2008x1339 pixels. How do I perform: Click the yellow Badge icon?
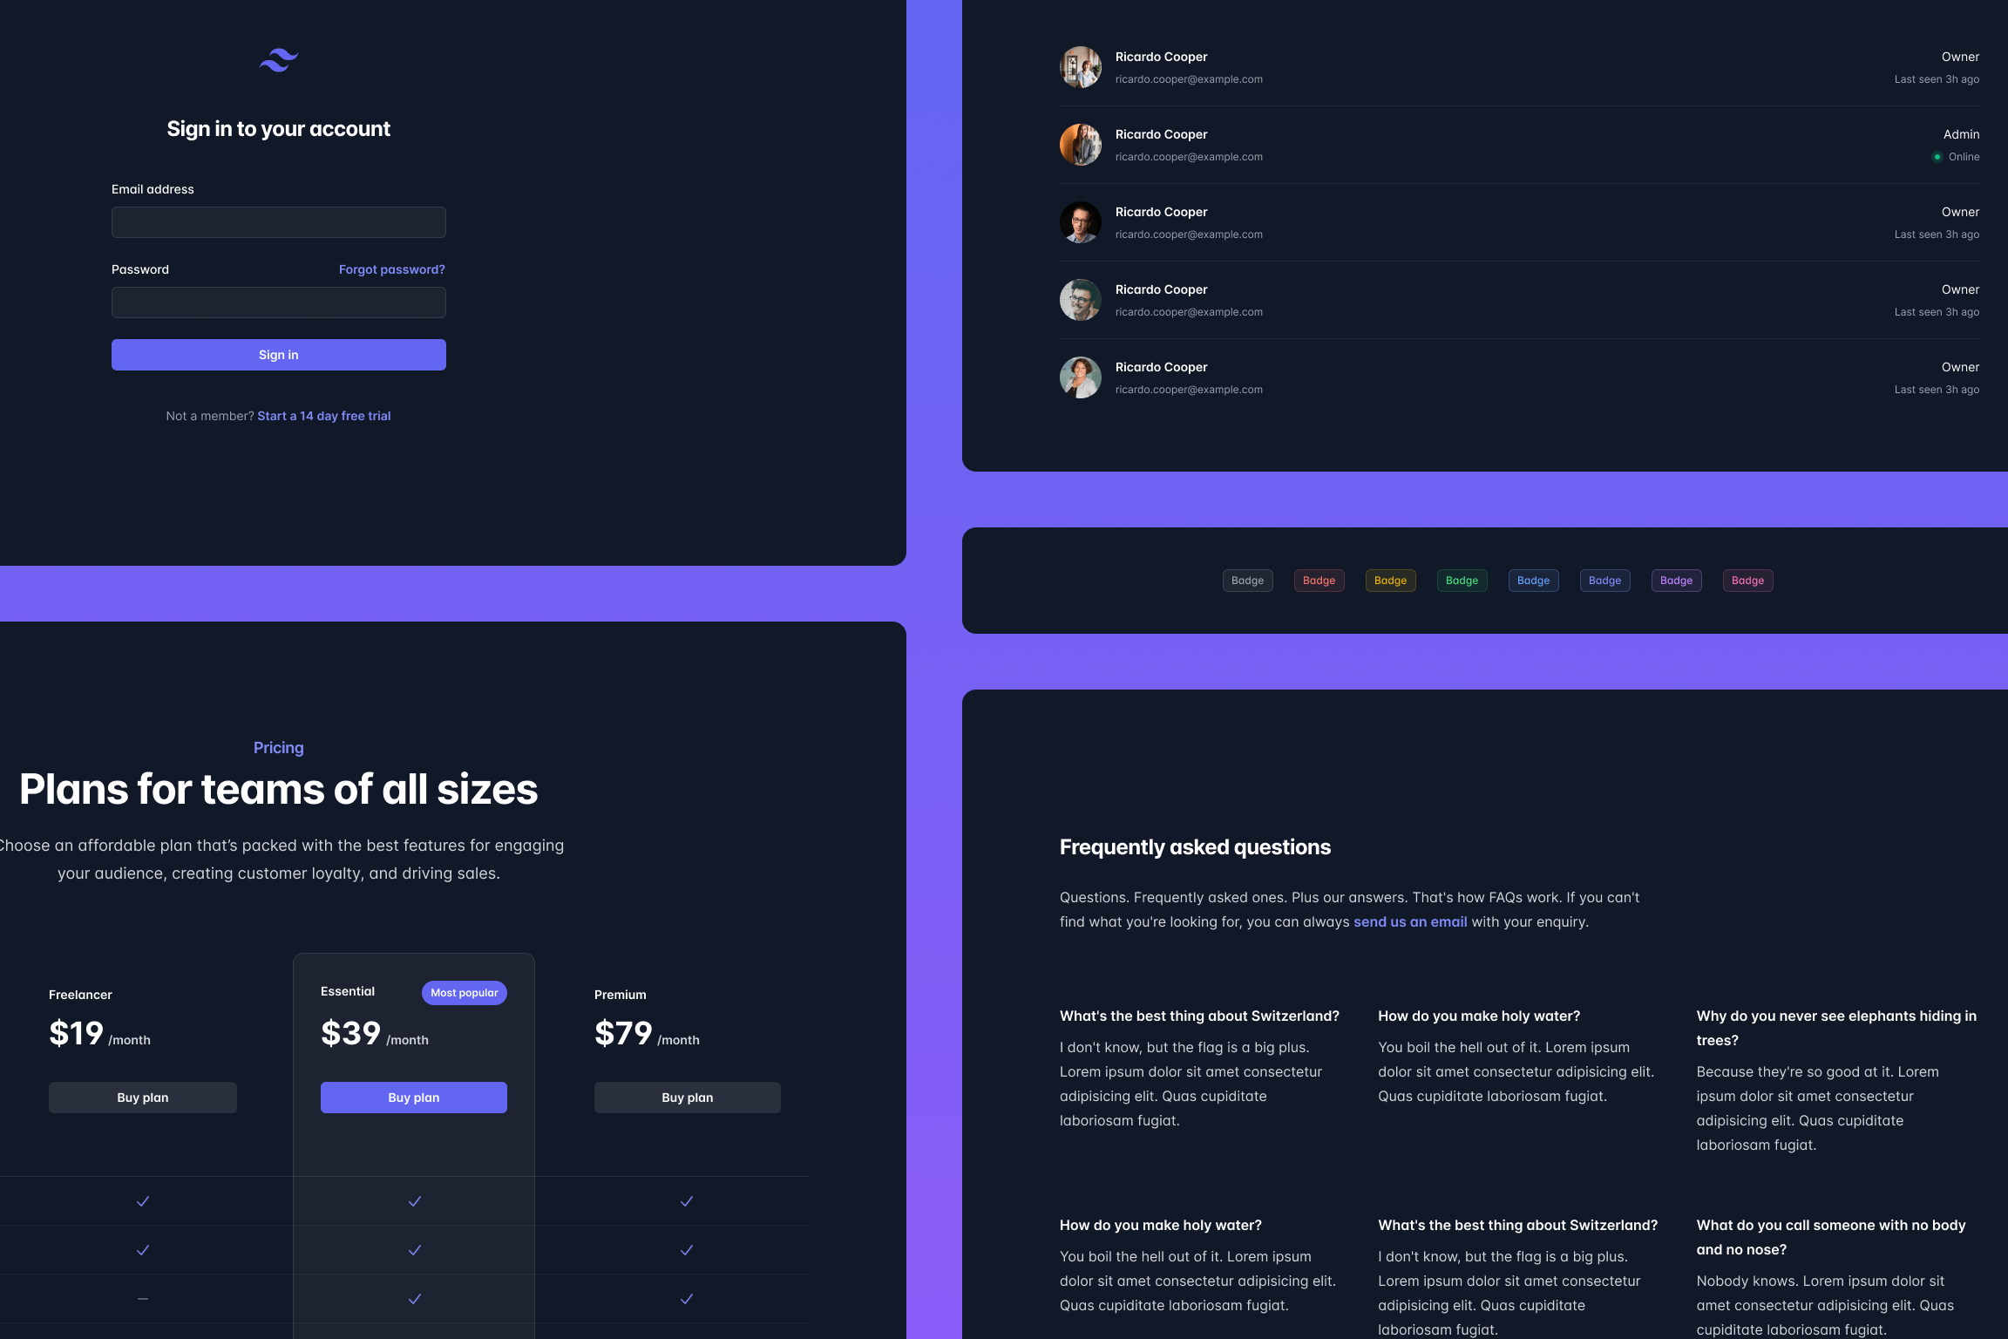coord(1389,580)
